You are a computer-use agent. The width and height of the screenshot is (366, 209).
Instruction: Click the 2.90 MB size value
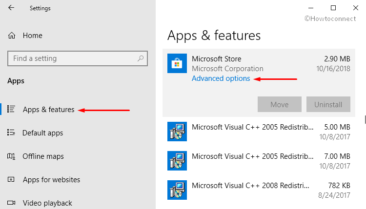coord(337,59)
